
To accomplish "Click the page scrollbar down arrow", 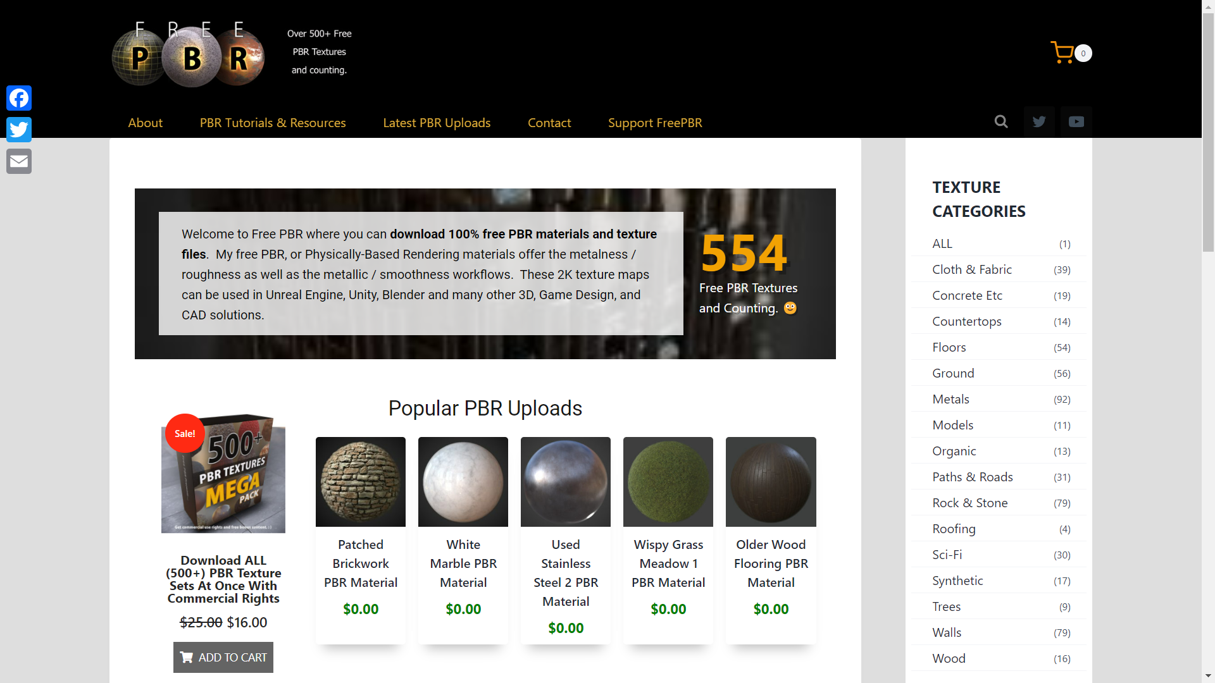I will pos(1208,676).
